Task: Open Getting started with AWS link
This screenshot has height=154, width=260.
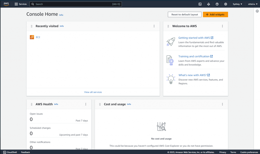Action: click(x=196, y=38)
